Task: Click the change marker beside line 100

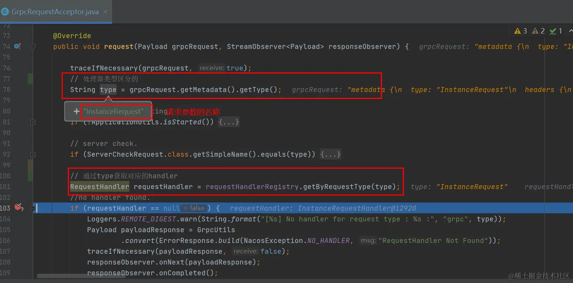Action: click(x=30, y=176)
